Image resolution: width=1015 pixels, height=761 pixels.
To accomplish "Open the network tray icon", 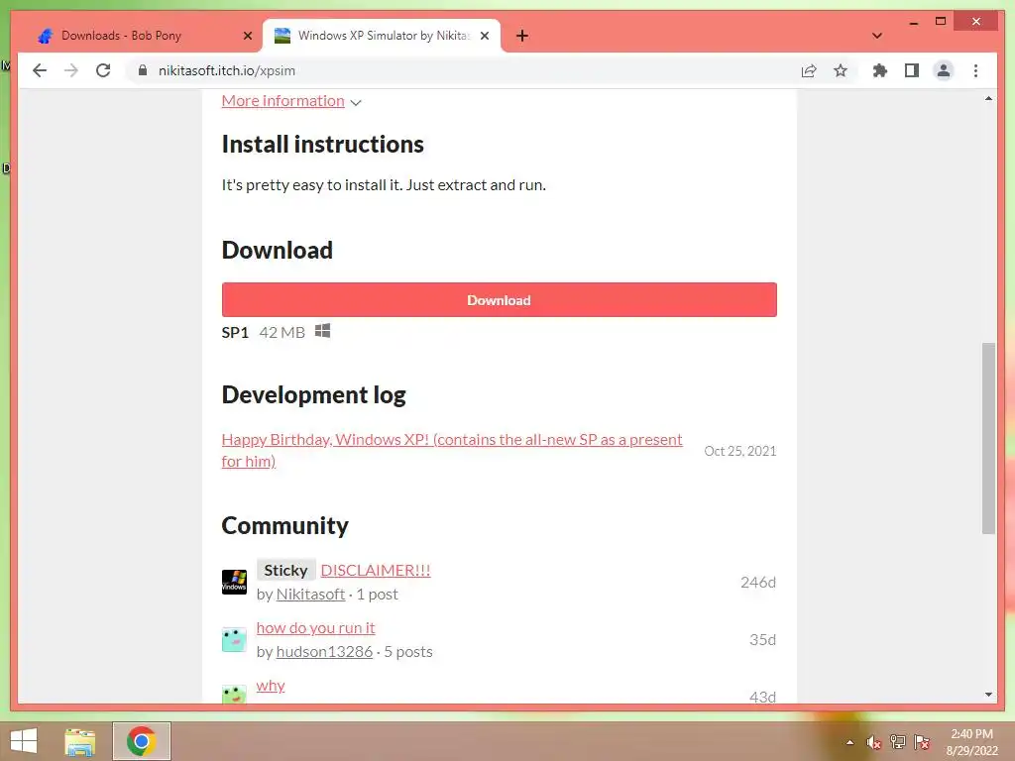I will click(x=898, y=742).
